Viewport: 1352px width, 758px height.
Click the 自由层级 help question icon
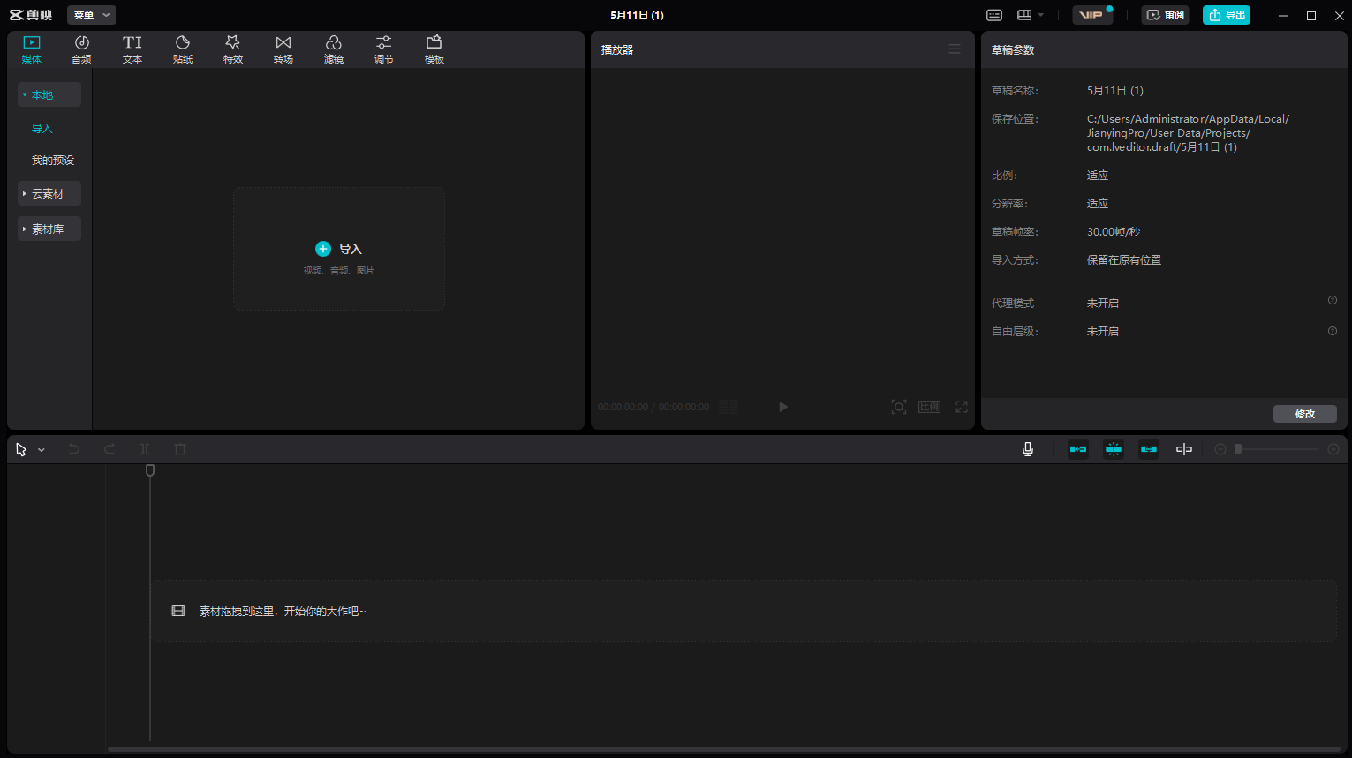[x=1333, y=331]
